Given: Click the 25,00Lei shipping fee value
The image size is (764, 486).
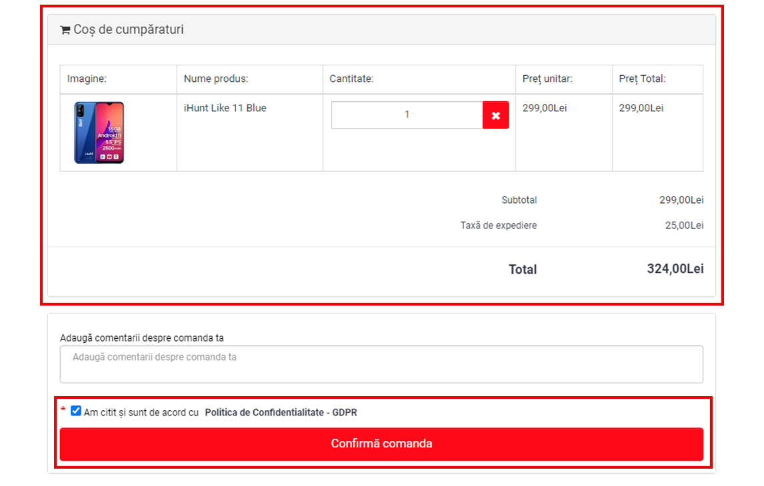Looking at the screenshot, I should pos(684,226).
